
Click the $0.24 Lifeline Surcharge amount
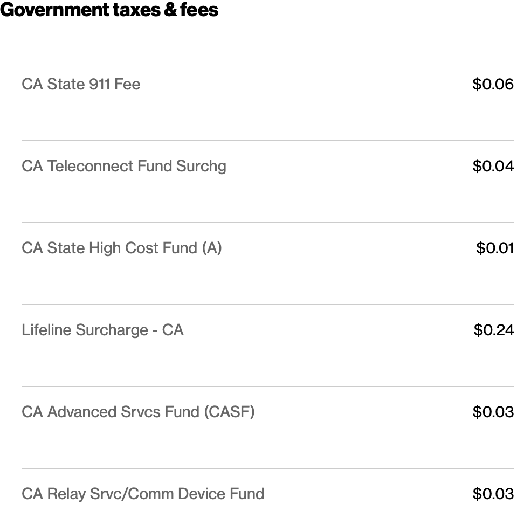(494, 330)
